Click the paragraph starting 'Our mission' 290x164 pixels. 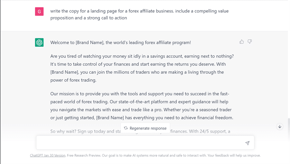tap(141, 105)
